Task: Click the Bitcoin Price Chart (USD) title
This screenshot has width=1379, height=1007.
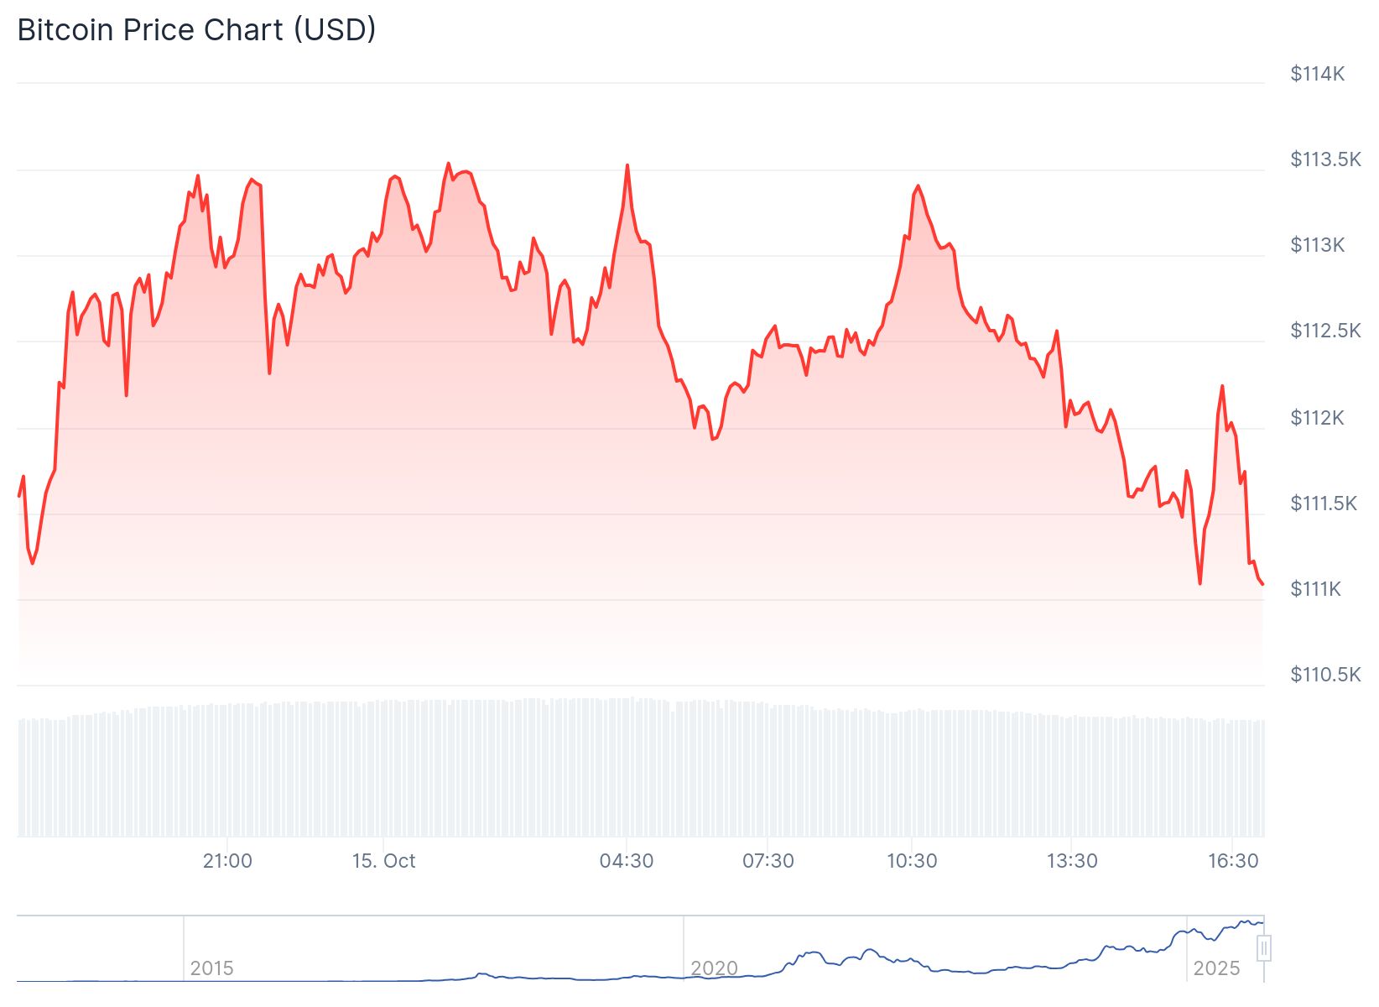Action: [x=196, y=30]
